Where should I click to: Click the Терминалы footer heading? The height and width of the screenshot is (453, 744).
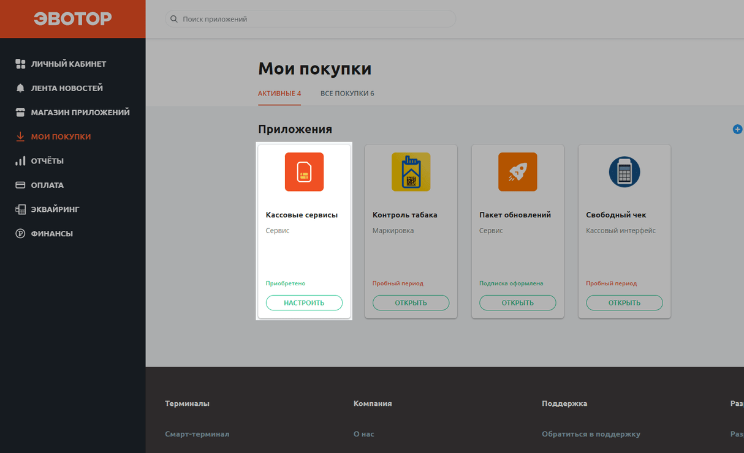pos(187,403)
